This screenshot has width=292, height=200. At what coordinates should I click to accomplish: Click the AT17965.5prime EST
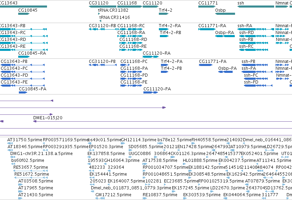[x=20, y=191]
